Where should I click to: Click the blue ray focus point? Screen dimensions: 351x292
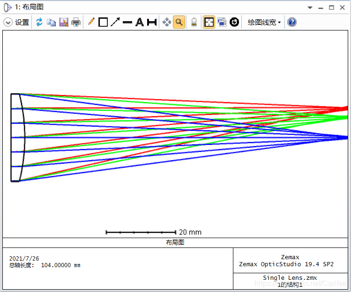coord(345,138)
